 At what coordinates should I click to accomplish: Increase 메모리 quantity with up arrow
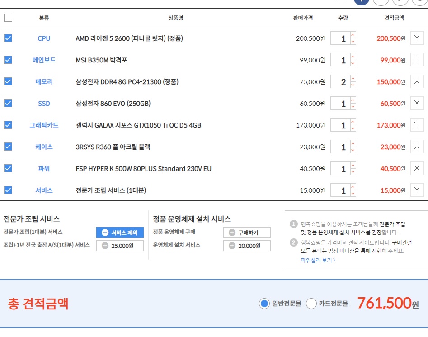(x=353, y=78)
